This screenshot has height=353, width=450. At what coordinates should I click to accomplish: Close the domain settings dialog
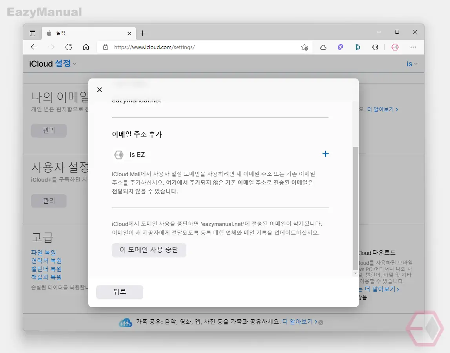(x=100, y=90)
